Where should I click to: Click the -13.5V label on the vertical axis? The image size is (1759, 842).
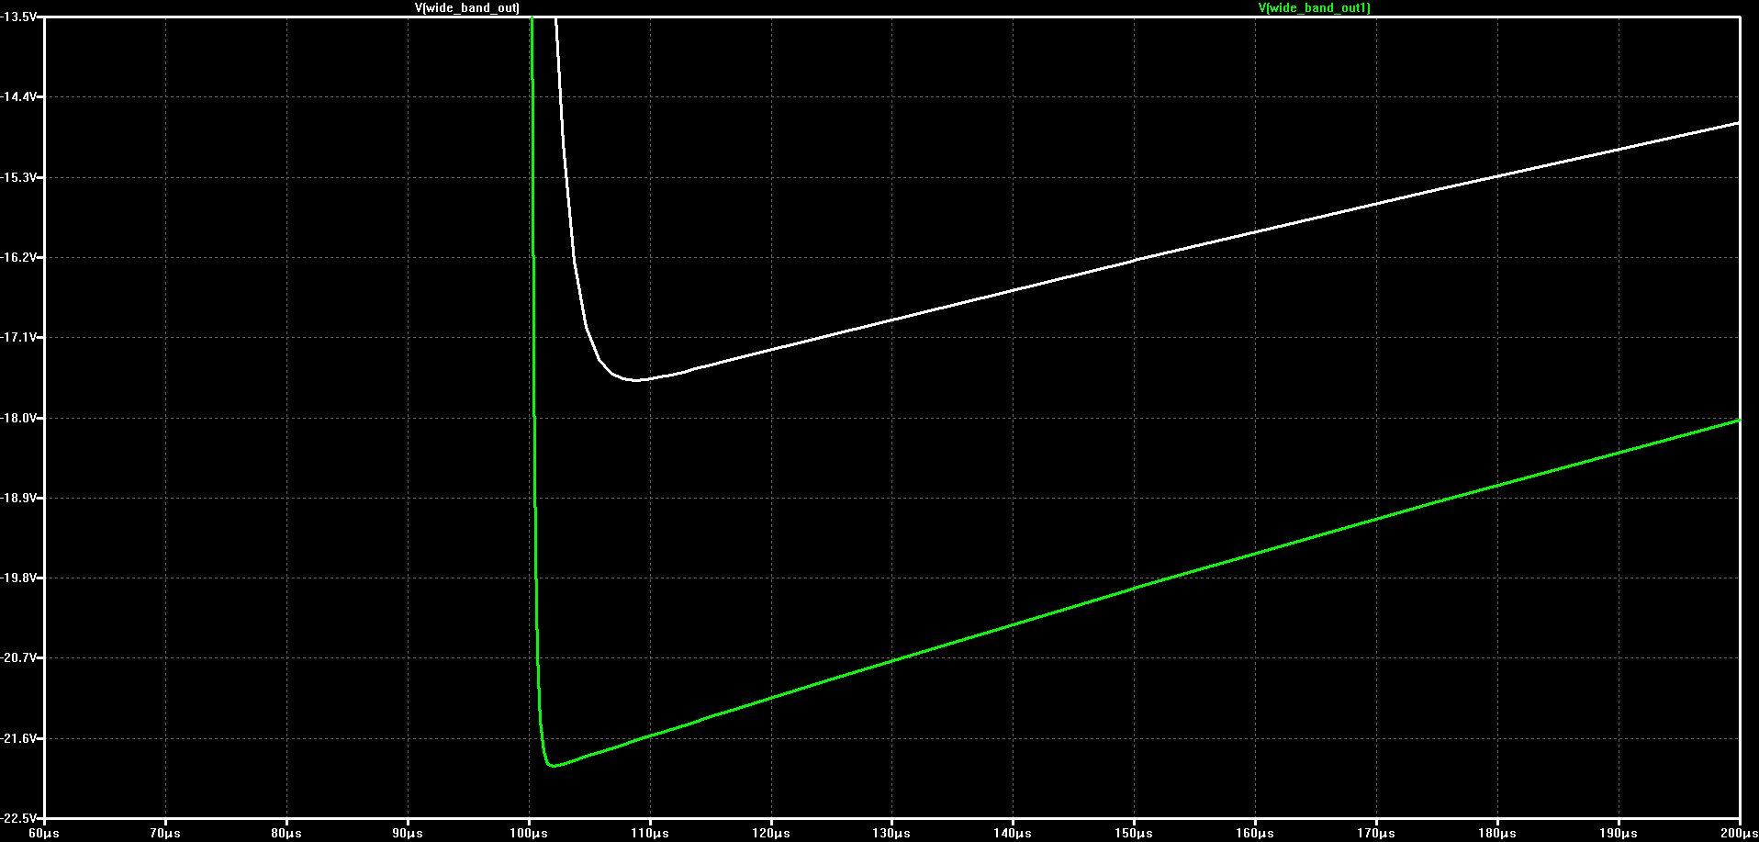(x=19, y=17)
